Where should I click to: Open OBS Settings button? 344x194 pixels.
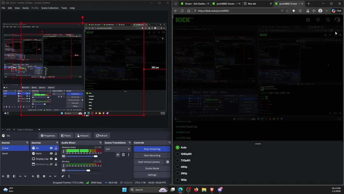pyautogui.click(x=152, y=175)
